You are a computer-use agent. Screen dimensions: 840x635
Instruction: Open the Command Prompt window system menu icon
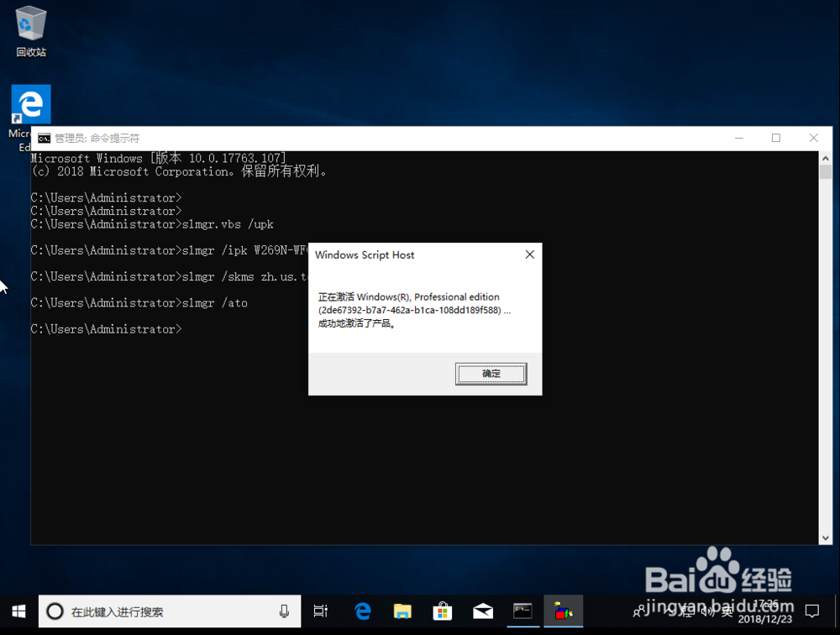pyautogui.click(x=44, y=139)
